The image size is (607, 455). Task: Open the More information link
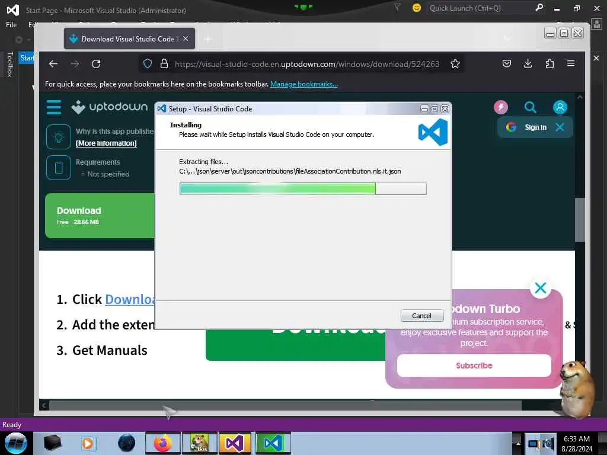[x=106, y=143]
